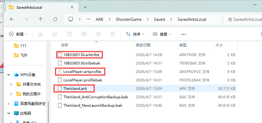The image size is (262, 123).
Task: Go up one directory level
Action: pyautogui.click(x=41, y=19)
